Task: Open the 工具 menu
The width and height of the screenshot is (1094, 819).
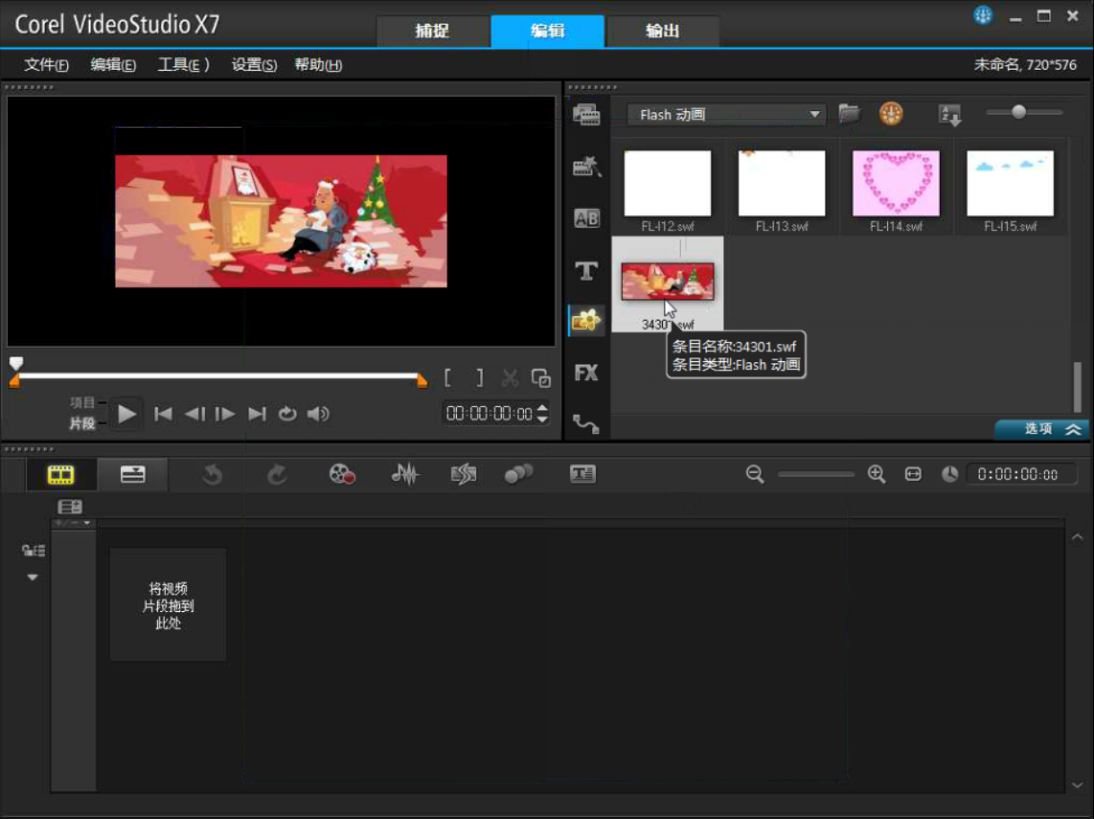Action: [x=184, y=65]
